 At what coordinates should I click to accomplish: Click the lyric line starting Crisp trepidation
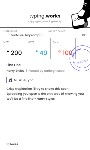pyautogui.click(x=37, y=89)
